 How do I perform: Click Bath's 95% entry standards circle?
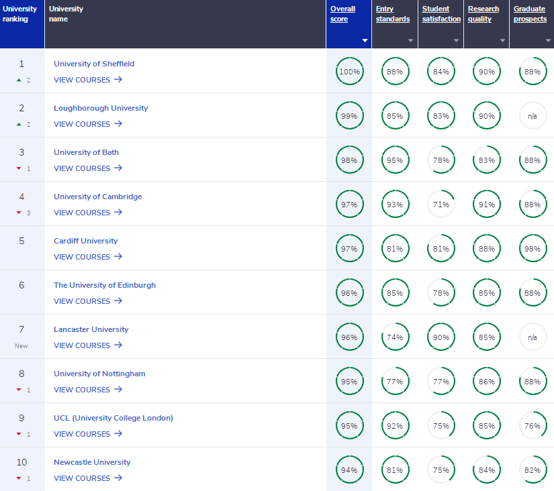[395, 160]
